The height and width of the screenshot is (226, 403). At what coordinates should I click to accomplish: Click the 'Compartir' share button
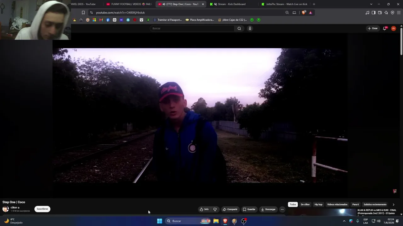[230, 209]
